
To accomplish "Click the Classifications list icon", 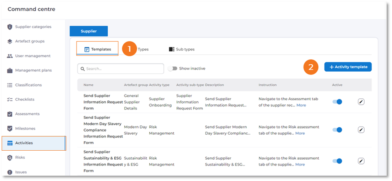I will [10, 85].
